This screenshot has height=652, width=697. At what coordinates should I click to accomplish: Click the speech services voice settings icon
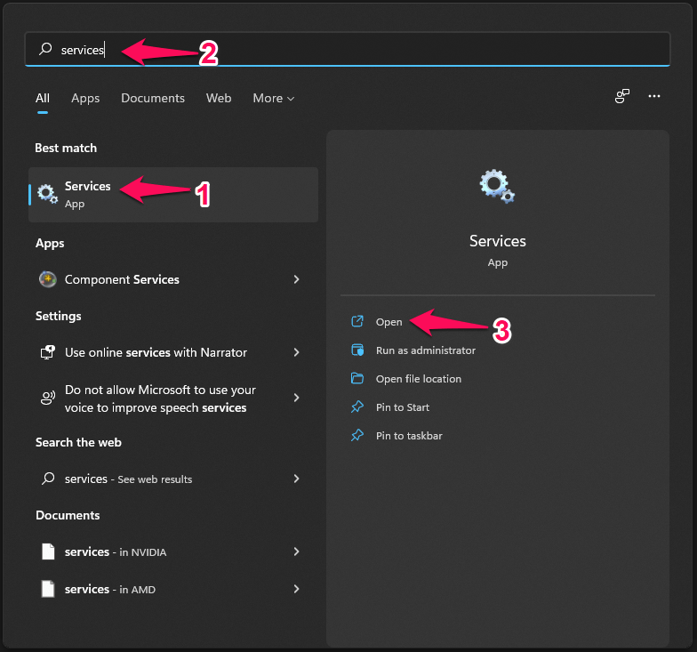[x=48, y=398]
